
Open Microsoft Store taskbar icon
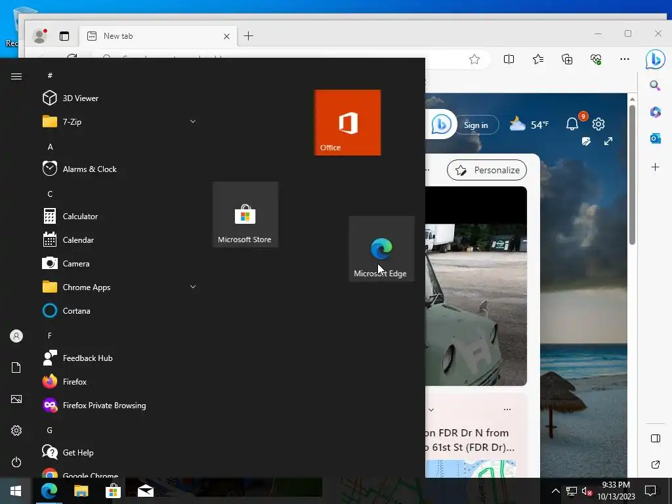(x=113, y=491)
